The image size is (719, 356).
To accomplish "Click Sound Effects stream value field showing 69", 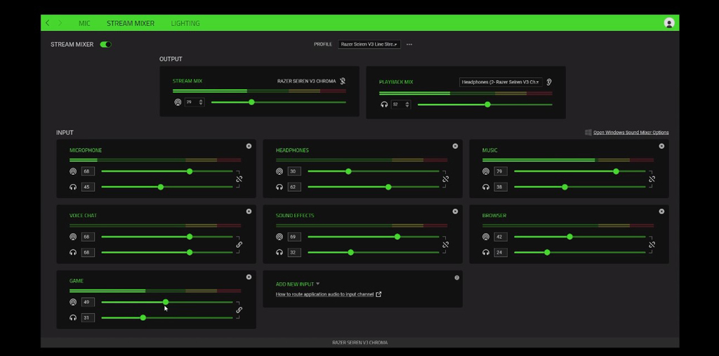I will pos(294,237).
